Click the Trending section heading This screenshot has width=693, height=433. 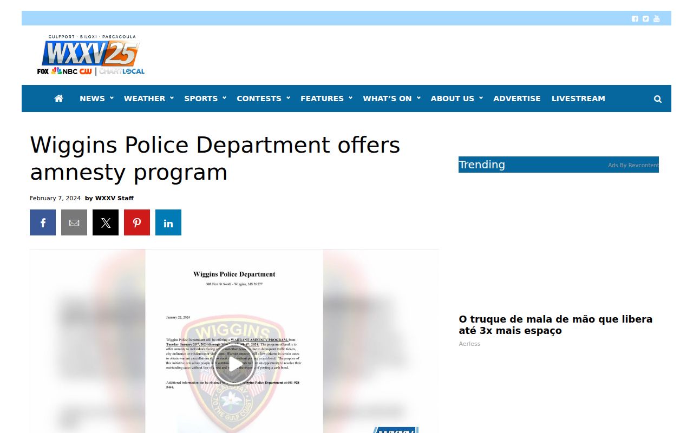click(482, 165)
